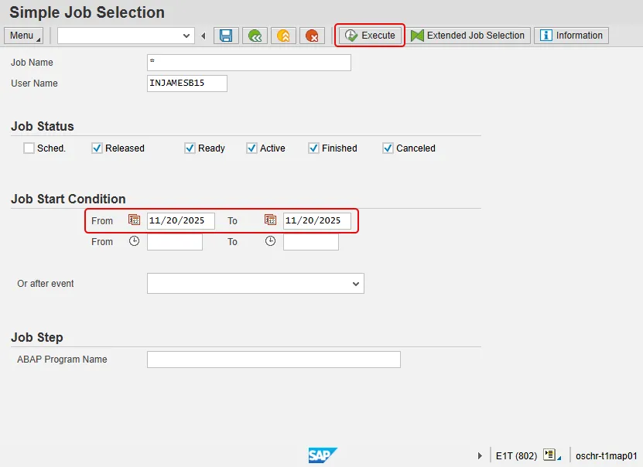Open the Menu button
Image resolution: width=643 pixels, height=467 pixels.
24,36
